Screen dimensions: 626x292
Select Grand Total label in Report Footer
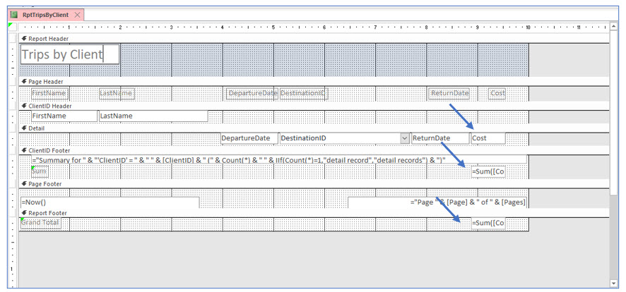click(41, 223)
